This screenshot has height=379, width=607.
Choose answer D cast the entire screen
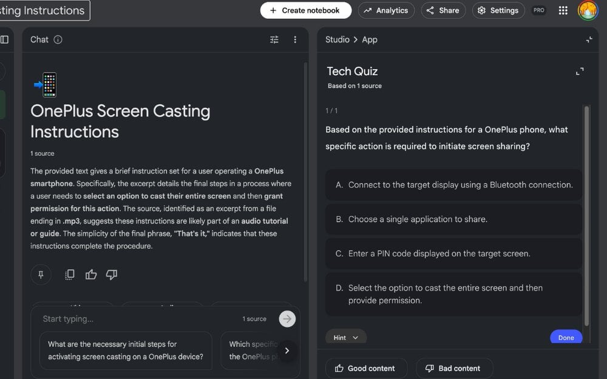coord(453,294)
